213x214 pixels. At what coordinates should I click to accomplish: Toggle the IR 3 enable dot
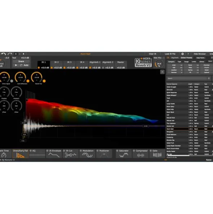point(64,68)
